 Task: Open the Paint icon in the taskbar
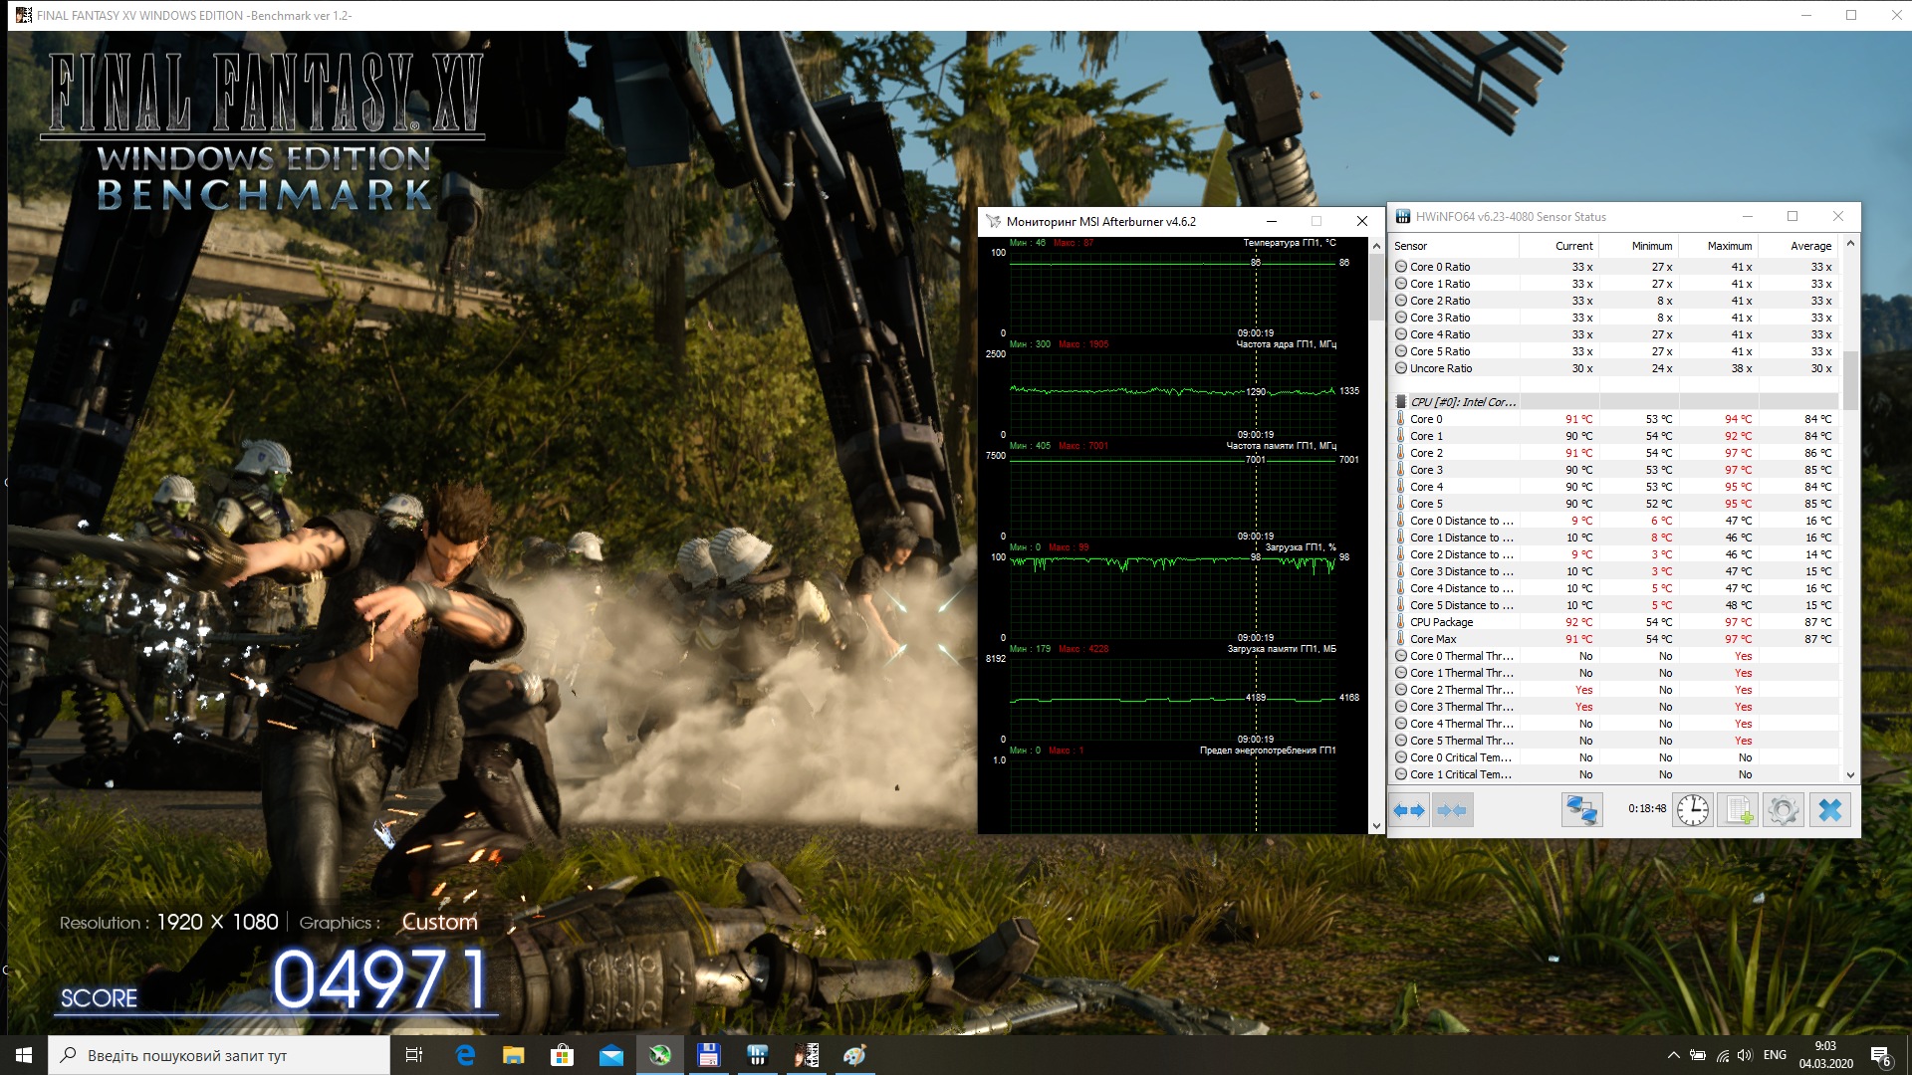pyautogui.click(x=854, y=1055)
